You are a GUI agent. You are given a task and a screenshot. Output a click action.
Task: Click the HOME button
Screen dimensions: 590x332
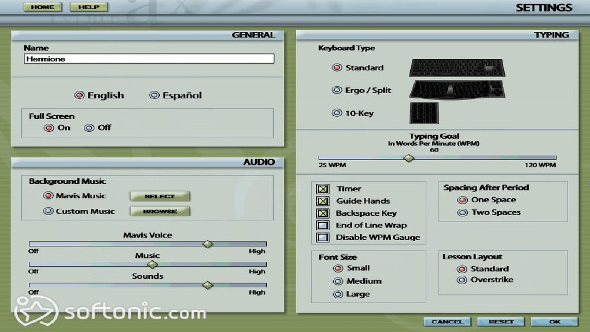click(x=43, y=7)
